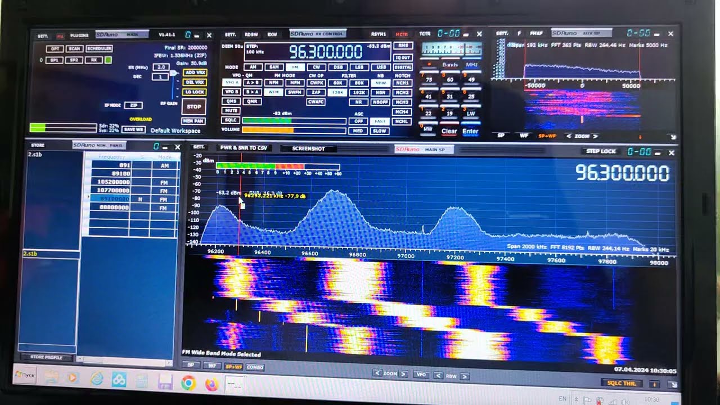Viewport: 720px width, 405px height.
Task: Open the blue cloud app in taskbar
Action: [x=119, y=380]
